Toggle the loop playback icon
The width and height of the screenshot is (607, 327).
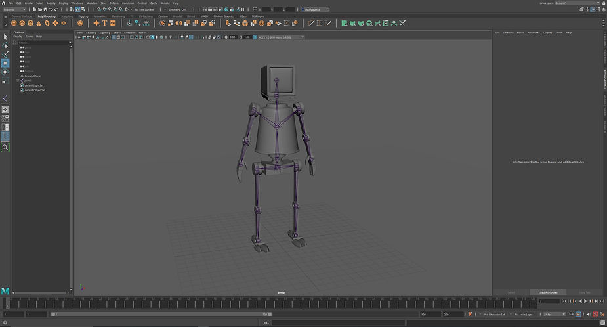571,315
